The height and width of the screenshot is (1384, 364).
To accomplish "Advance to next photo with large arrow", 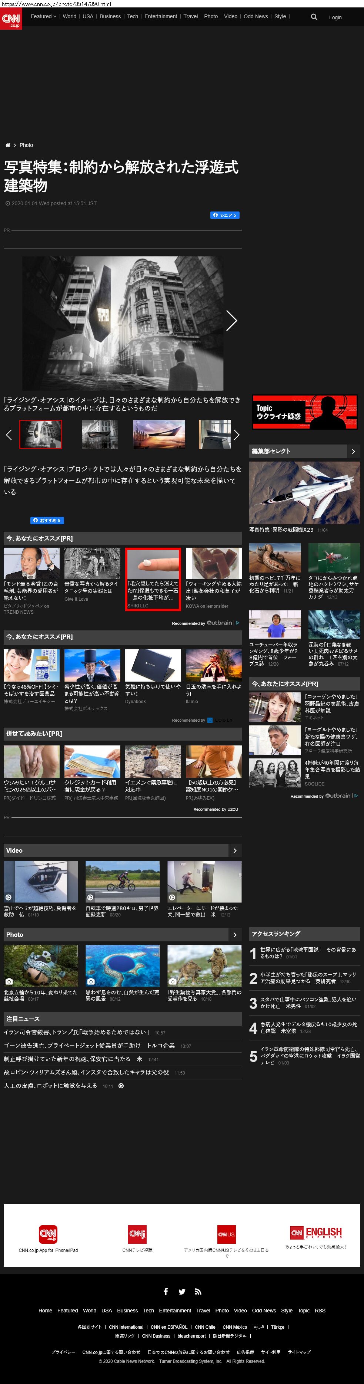I will 231,320.
